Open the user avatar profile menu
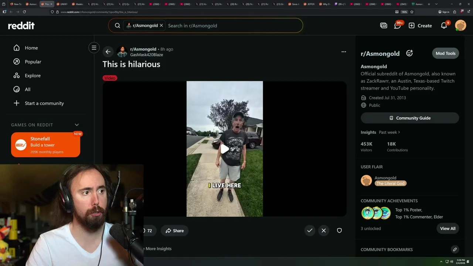 [x=460, y=25]
